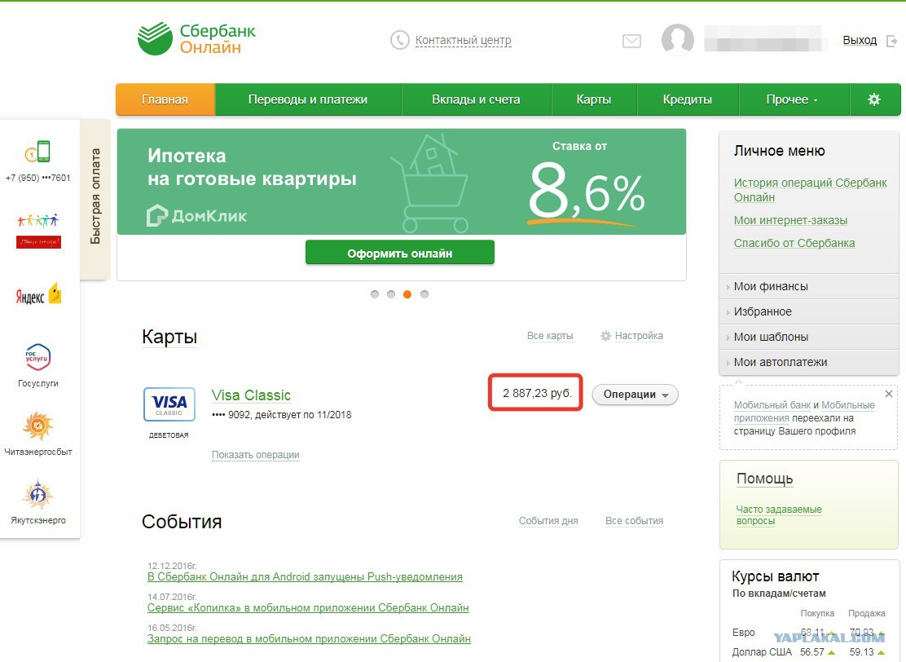Screen dimensions: 906x662
Task: Click the Sberbank Online logo
Action: click(x=196, y=39)
